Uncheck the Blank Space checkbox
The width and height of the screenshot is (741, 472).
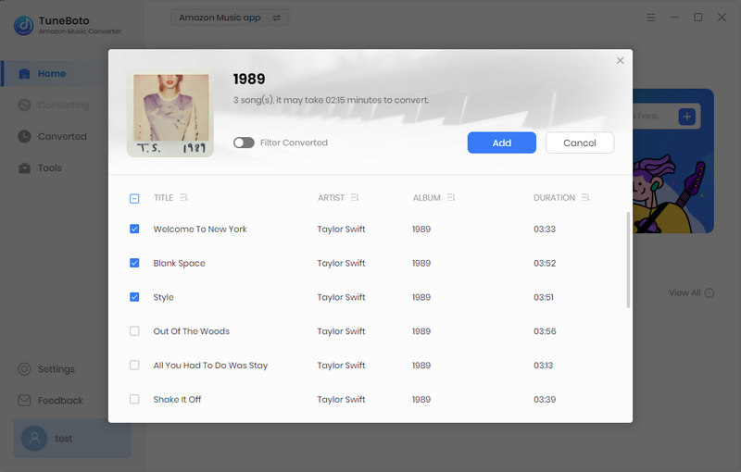[134, 263]
